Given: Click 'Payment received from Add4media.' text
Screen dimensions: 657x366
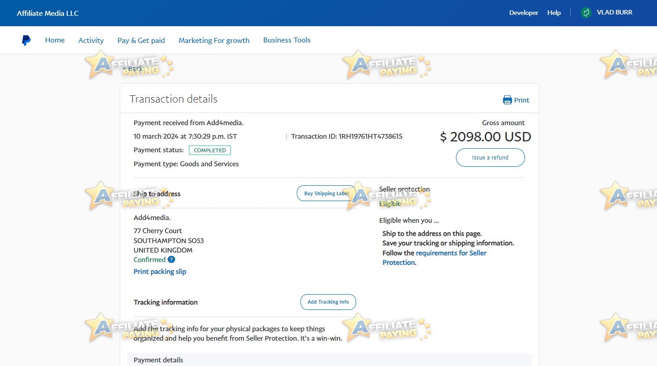Looking at the screenshot, I should 188,123.
